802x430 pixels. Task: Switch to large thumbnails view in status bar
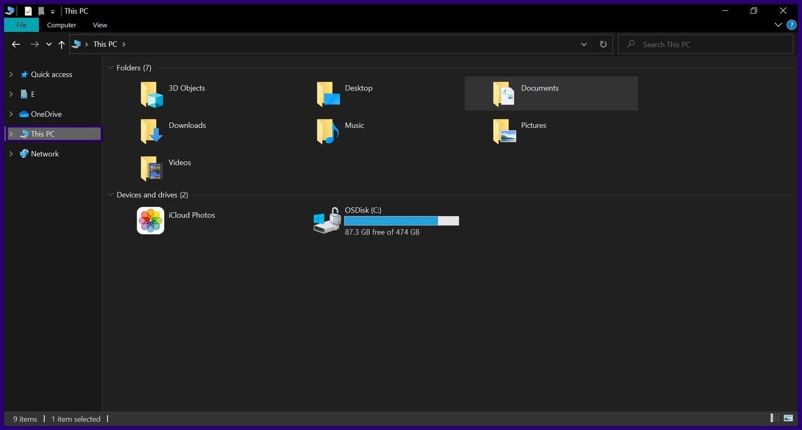tap(788, 417)
